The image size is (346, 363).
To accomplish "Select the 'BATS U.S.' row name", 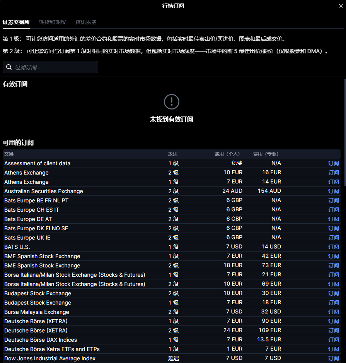I will 17,247.
